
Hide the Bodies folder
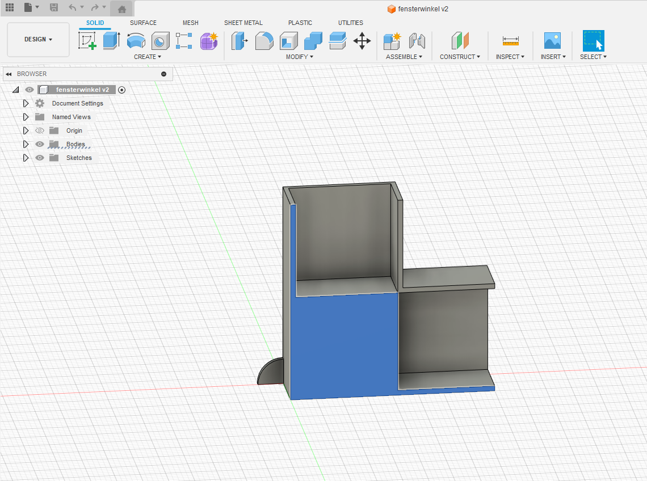pyautogui.click(x=40, y=144)
